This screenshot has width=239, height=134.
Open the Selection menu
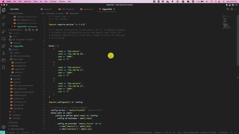click(27, 1)
